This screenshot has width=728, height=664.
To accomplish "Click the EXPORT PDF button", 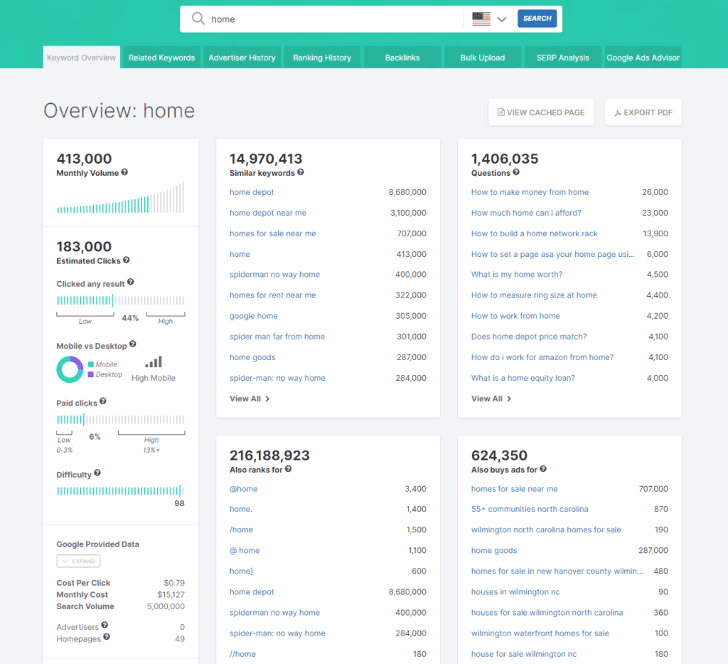I will [x=643, y=112].
